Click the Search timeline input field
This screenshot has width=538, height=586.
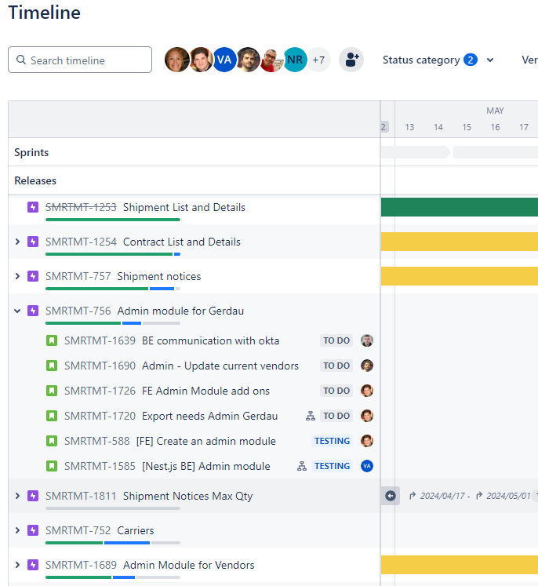point(80,60)
